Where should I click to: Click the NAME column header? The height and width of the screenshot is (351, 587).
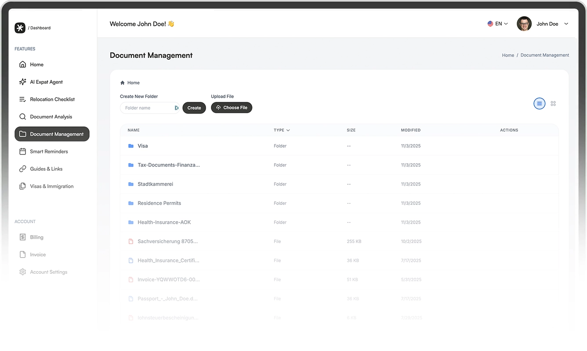coord(134,130)
